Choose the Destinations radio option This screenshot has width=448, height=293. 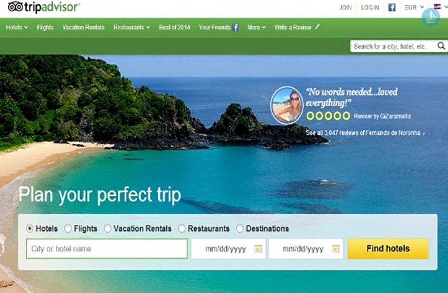pos(240,229)
